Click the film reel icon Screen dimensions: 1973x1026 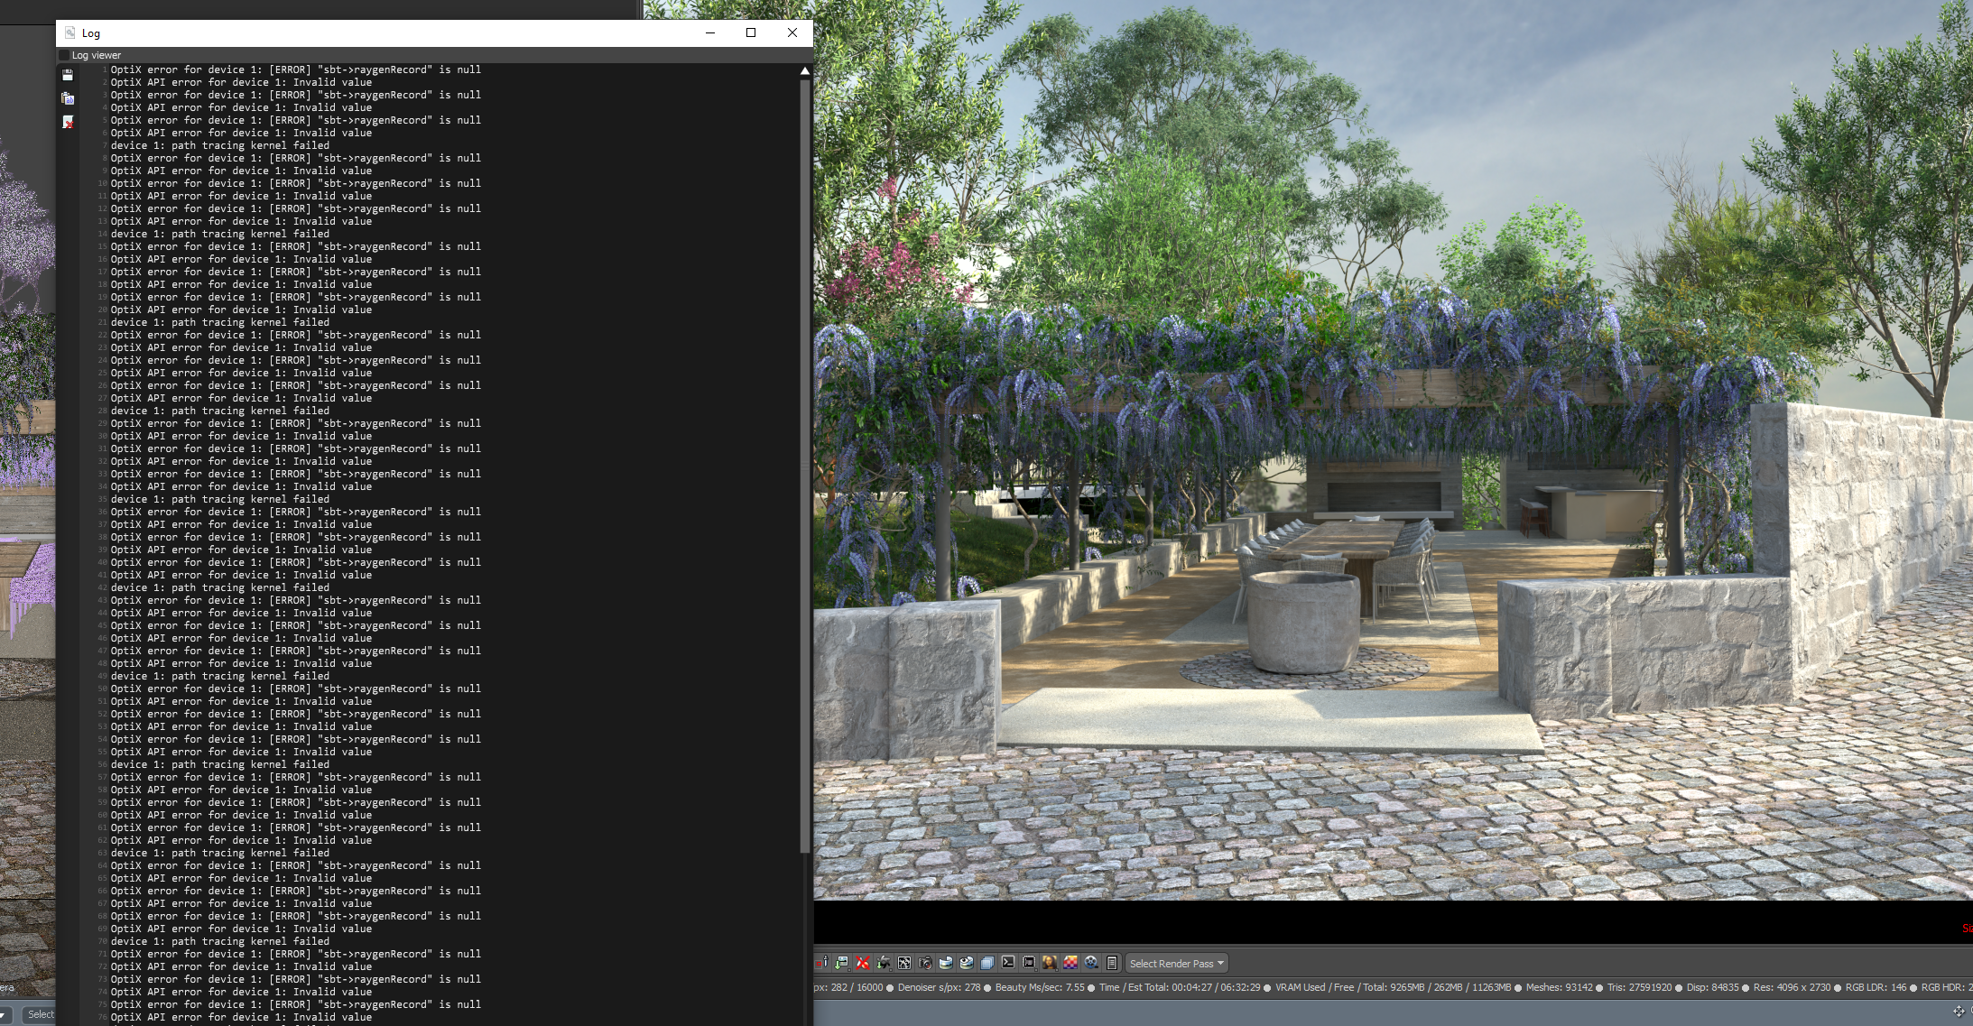[x=1091, y=963]
